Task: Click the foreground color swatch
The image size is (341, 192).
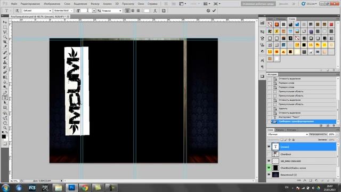Action: (x=4, y=137)
